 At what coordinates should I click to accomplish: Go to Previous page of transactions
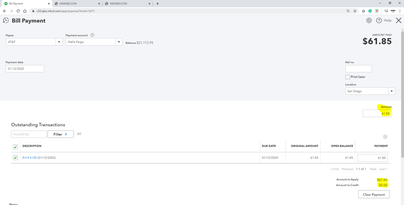click(347, 169)
